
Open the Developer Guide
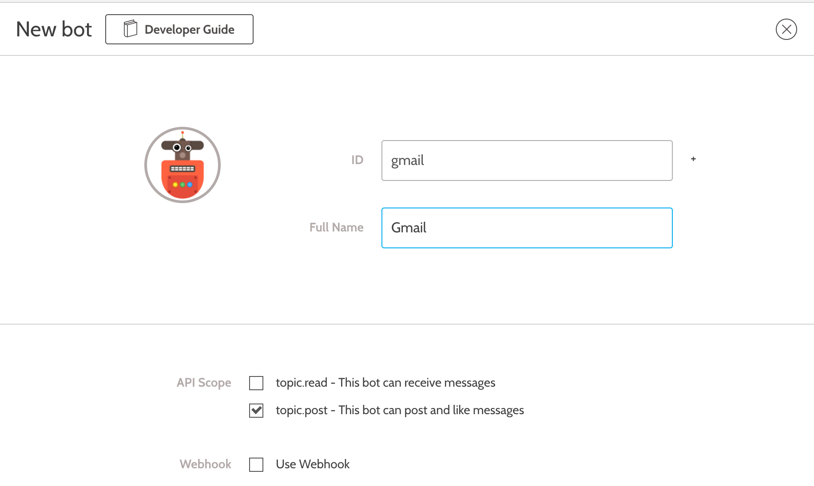click(x=179, y=29)
